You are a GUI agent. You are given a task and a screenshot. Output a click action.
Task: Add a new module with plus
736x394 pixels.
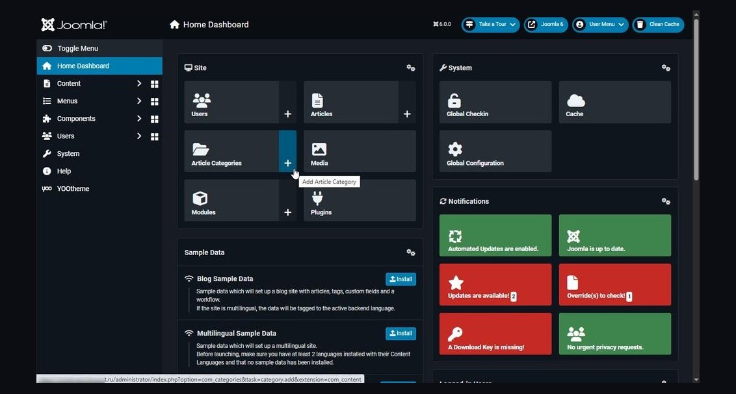288,201
